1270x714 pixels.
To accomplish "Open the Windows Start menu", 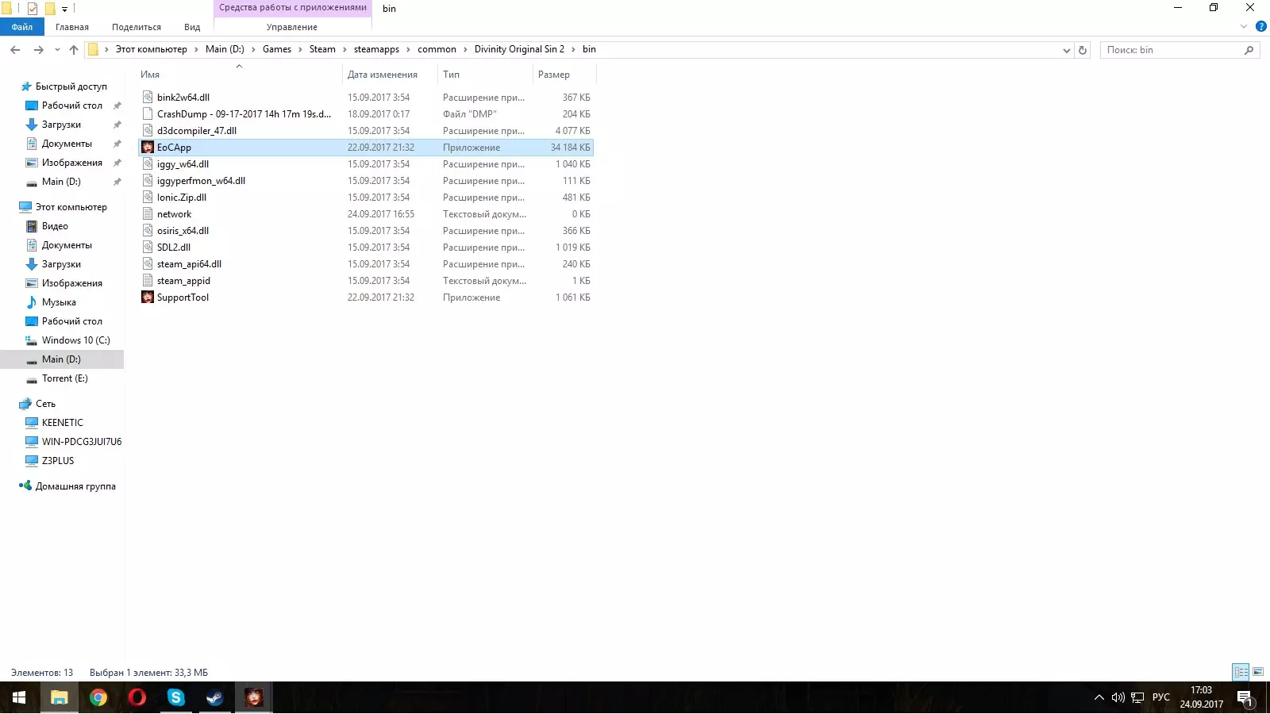I will pos(19,698).
